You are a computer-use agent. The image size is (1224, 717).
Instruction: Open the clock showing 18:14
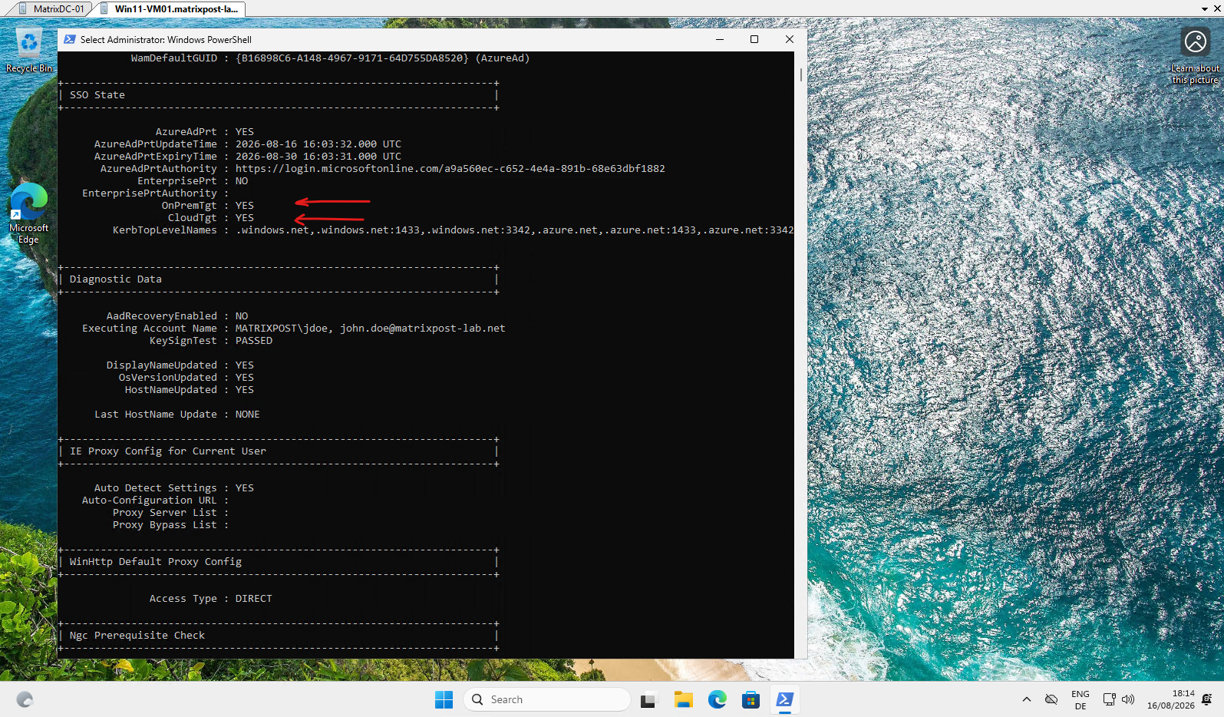[1171, 699]
